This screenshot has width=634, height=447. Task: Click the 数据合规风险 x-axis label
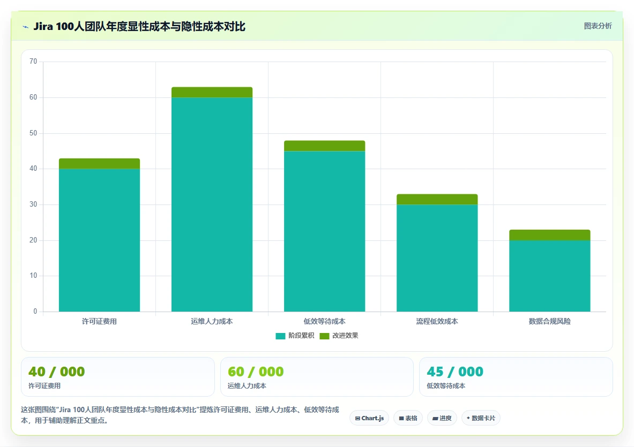click(x=549, y=321)
